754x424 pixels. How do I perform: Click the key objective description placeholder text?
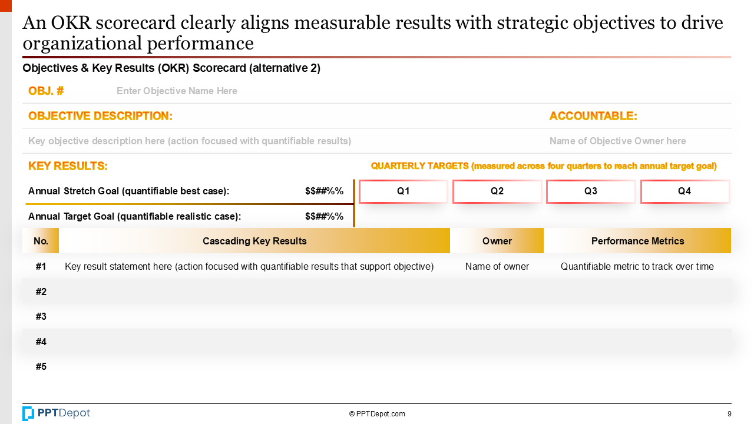(x=190, y=141)
